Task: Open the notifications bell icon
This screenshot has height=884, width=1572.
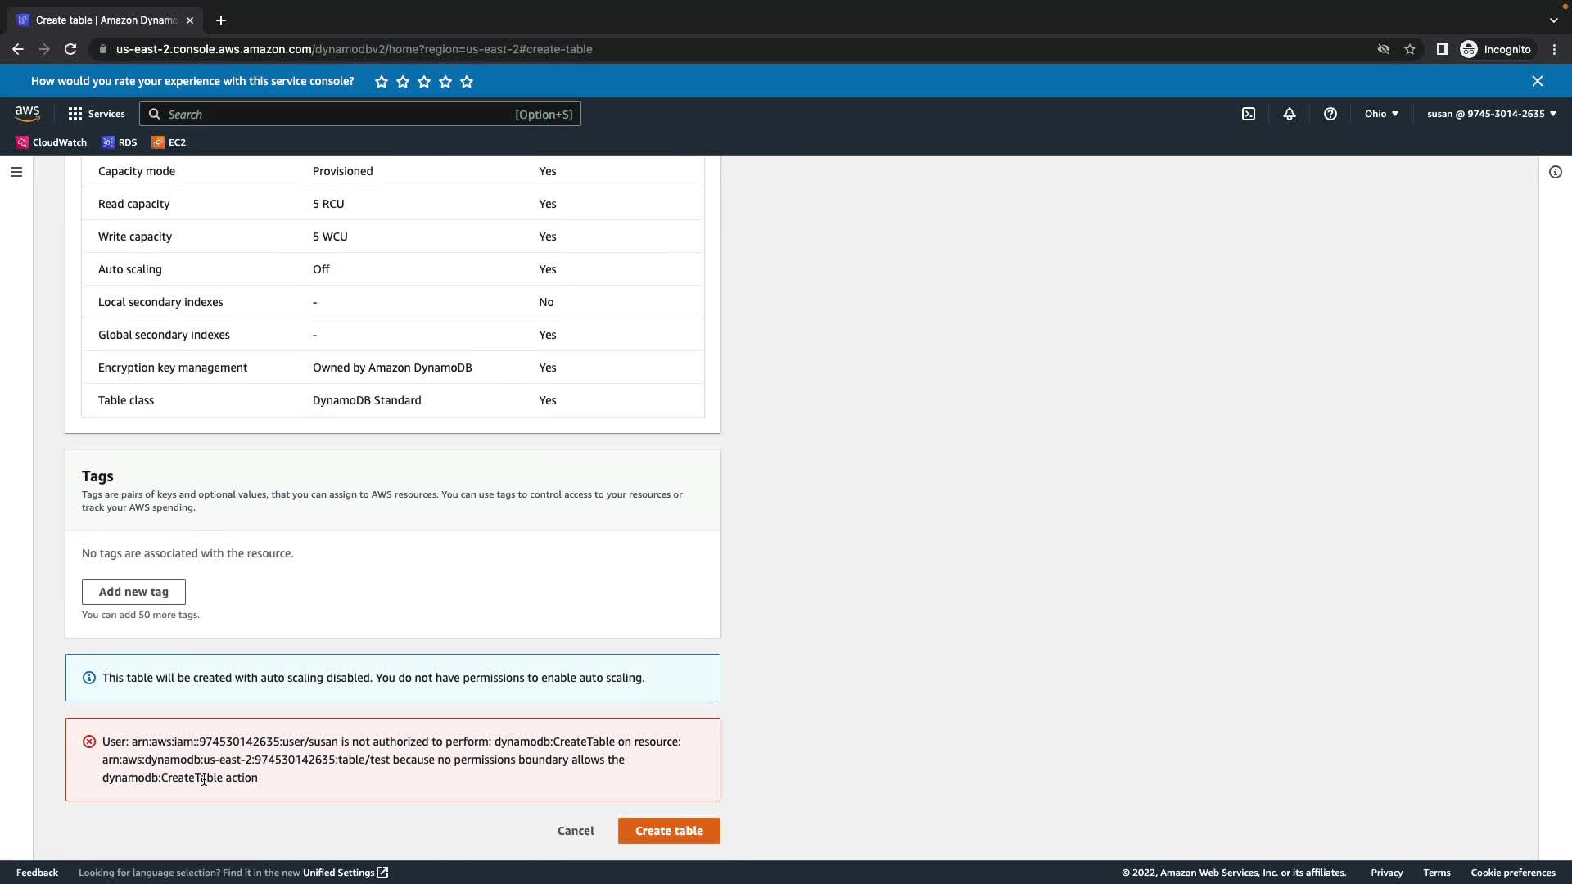Action: 1289,114
